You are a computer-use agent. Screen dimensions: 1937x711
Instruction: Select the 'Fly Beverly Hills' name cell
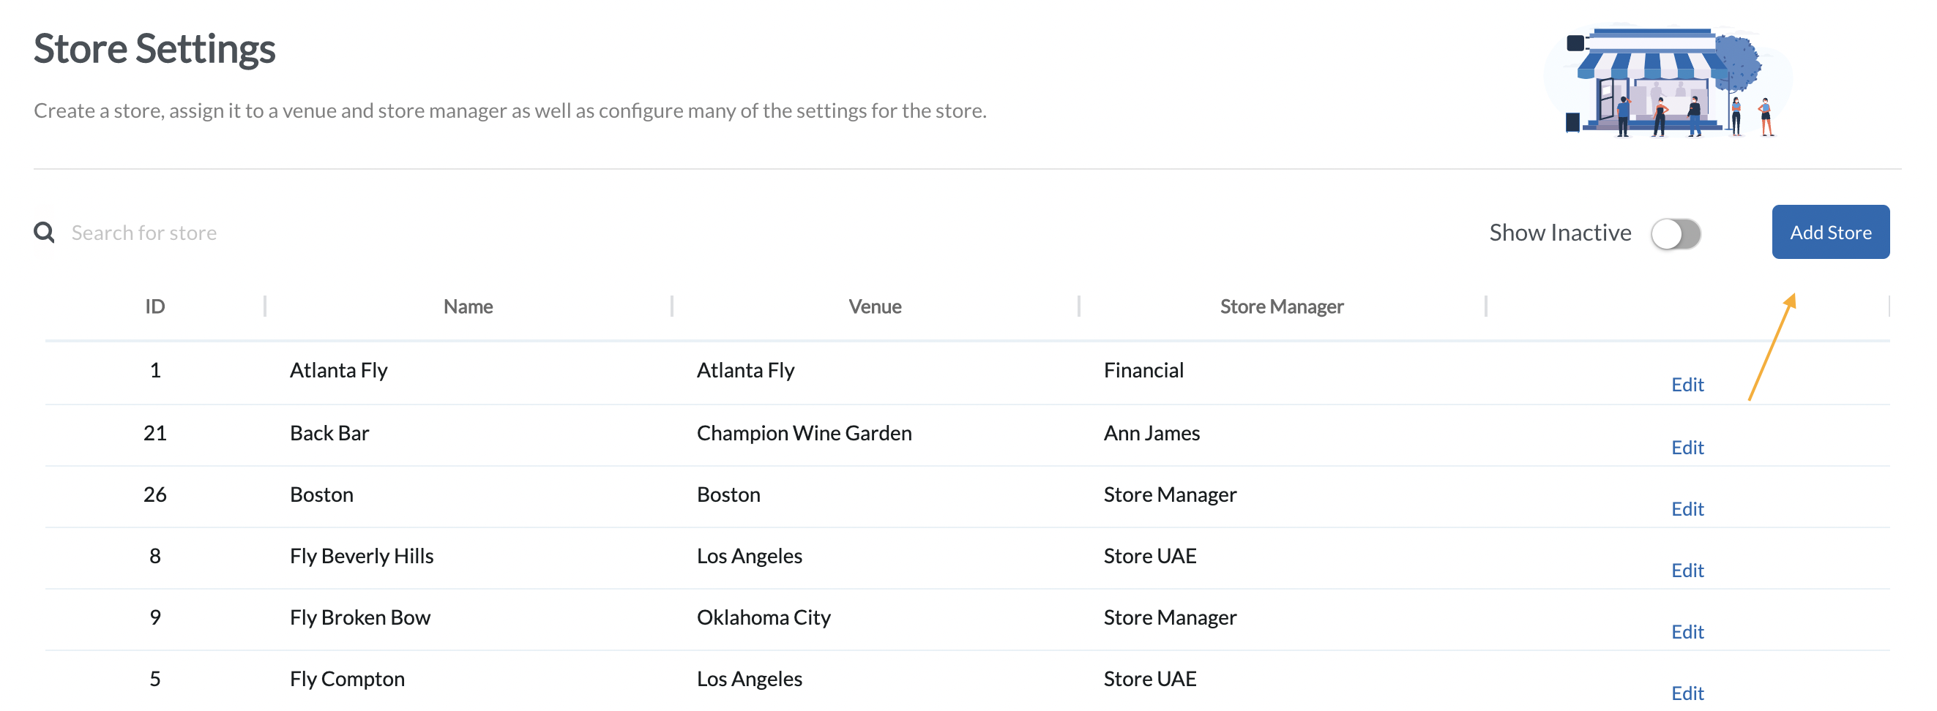click(362, 556)
